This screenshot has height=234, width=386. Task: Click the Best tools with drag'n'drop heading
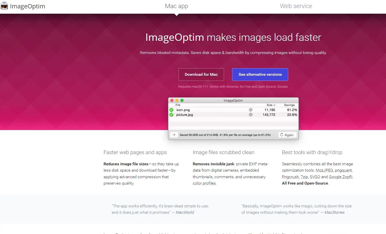[x=312, y=152]
